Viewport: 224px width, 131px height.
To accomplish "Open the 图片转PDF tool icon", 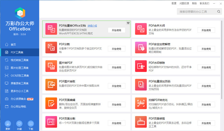I will pos(51,66).
